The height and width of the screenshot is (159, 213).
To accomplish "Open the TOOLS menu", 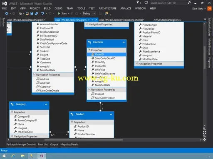I will tap(81, 8).
